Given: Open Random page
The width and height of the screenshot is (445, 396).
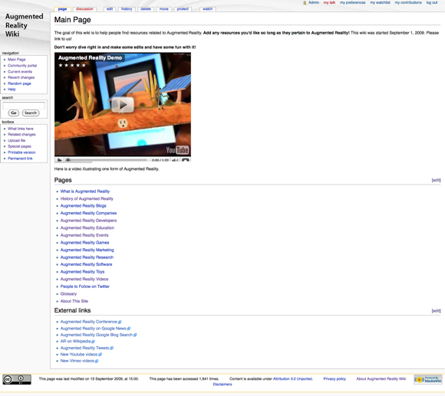Looking at the screenshot, I should (x=19, y=83).
